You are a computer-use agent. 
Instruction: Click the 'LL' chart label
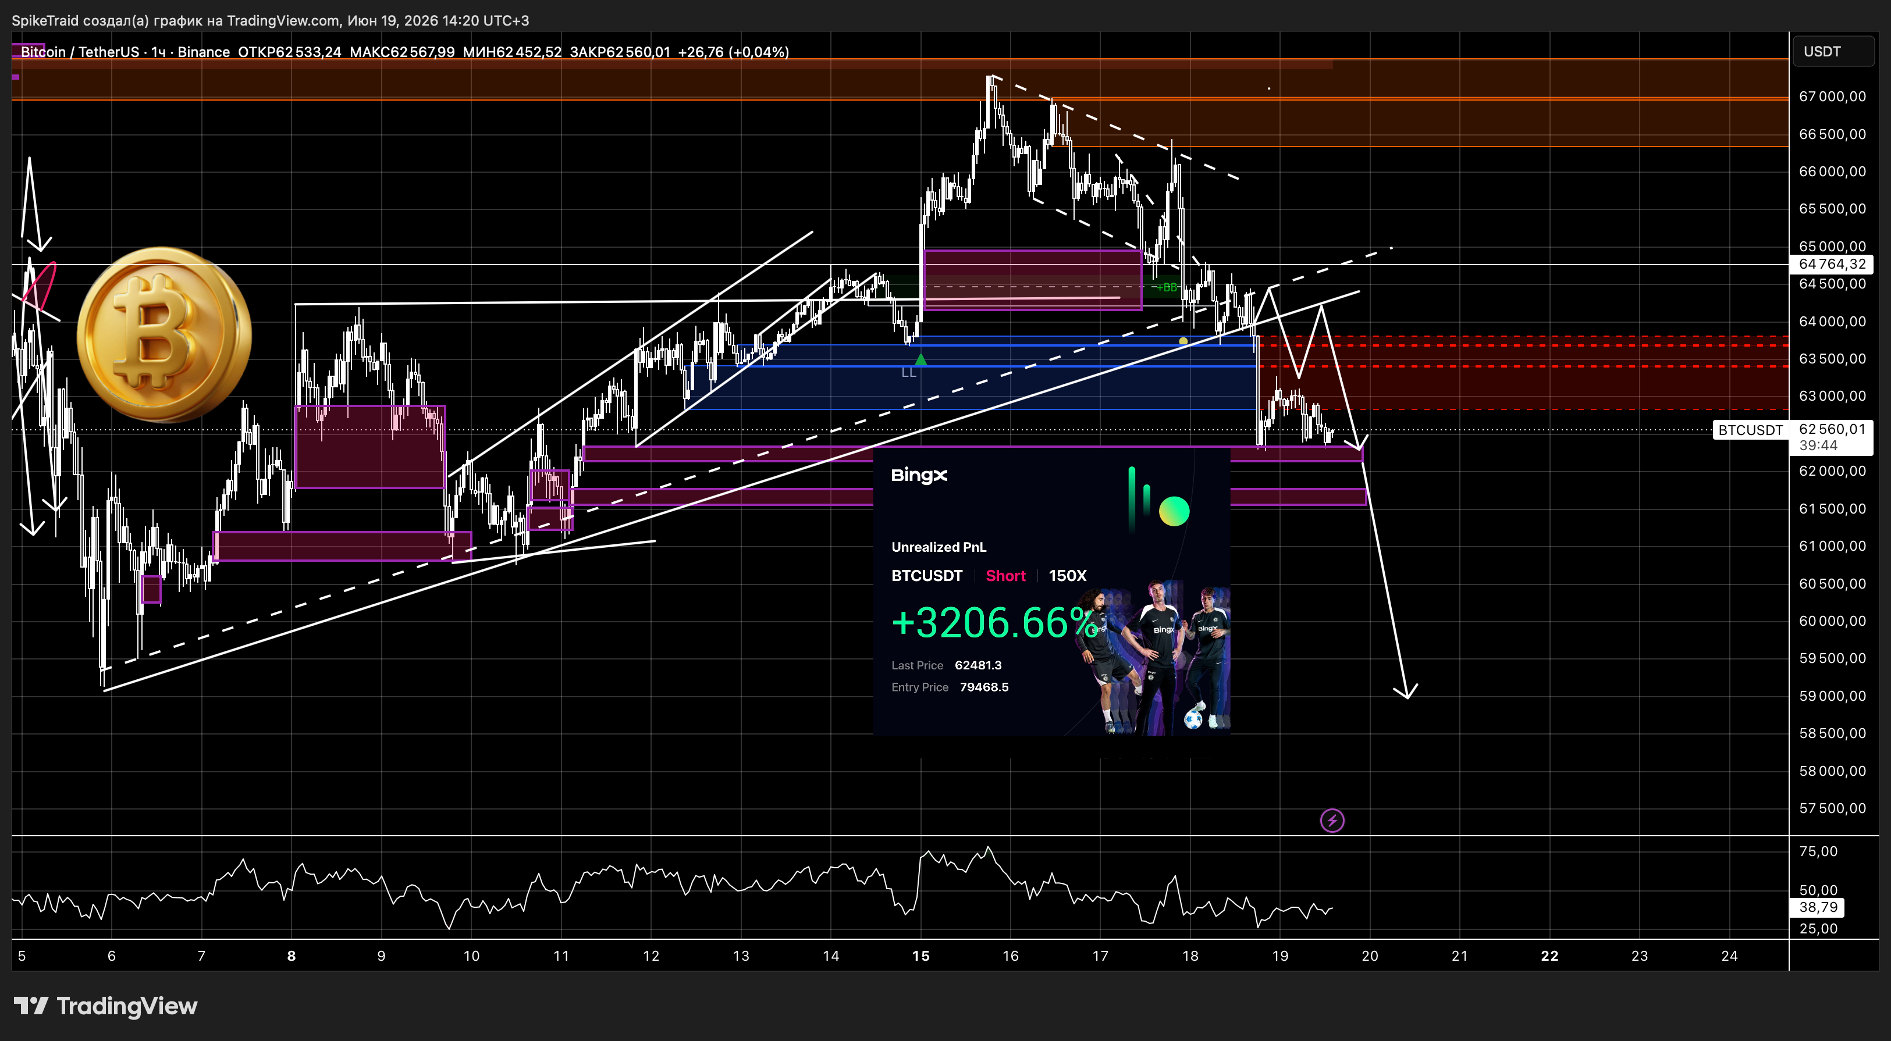909,373
